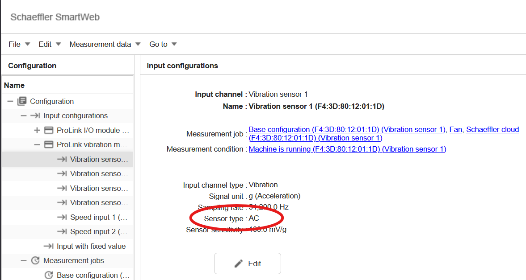
Task: Open the Edit menu
Action: [45, 44]
